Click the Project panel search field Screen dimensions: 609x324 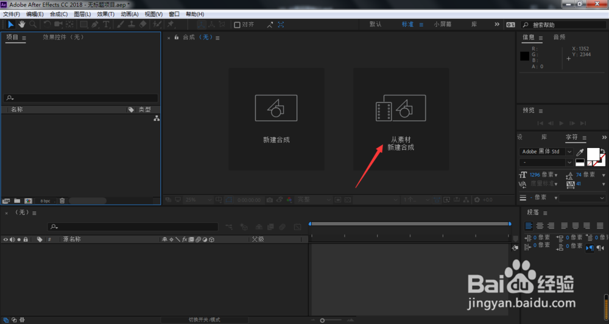81,98
